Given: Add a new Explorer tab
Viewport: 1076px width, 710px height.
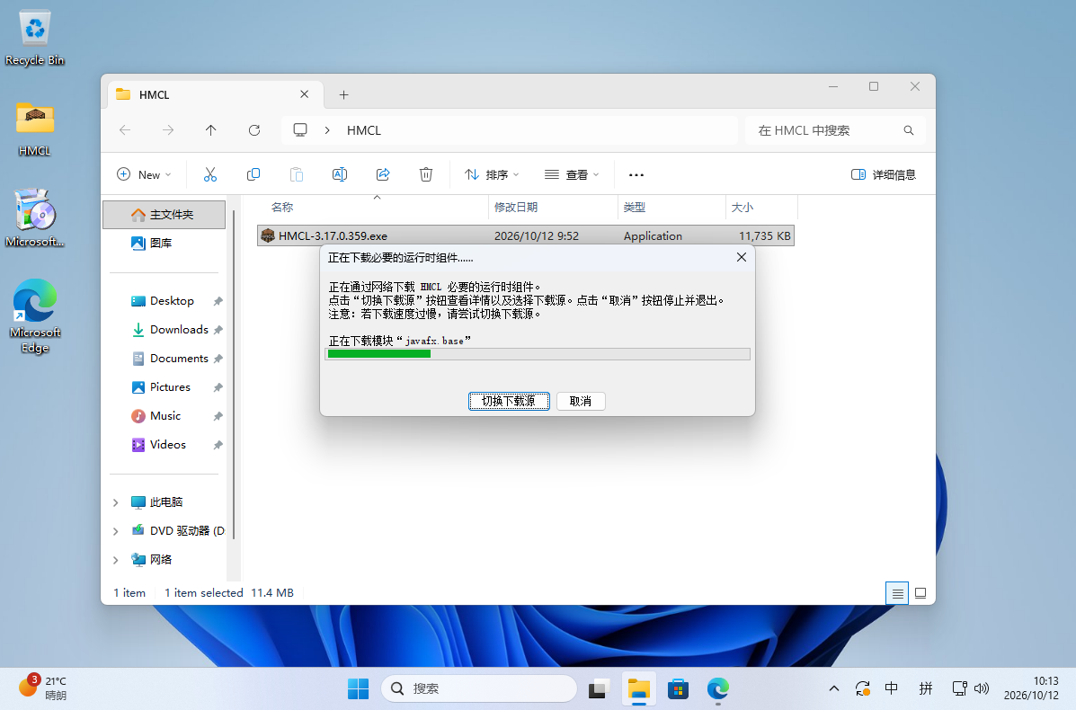Looking at the screenshot, I should [x=343, y=94].
